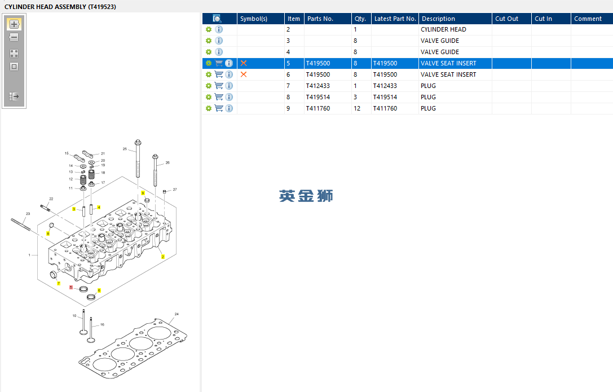Open info for VALVE GUIDE item 4
The height and width of the screenshot is (392, 613).
(x=219, y=52)
